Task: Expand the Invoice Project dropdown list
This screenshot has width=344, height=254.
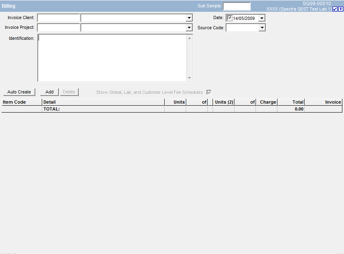Action: pos(189,28)
